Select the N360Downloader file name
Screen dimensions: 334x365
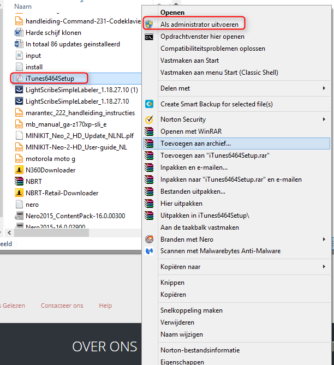[51, 170]
